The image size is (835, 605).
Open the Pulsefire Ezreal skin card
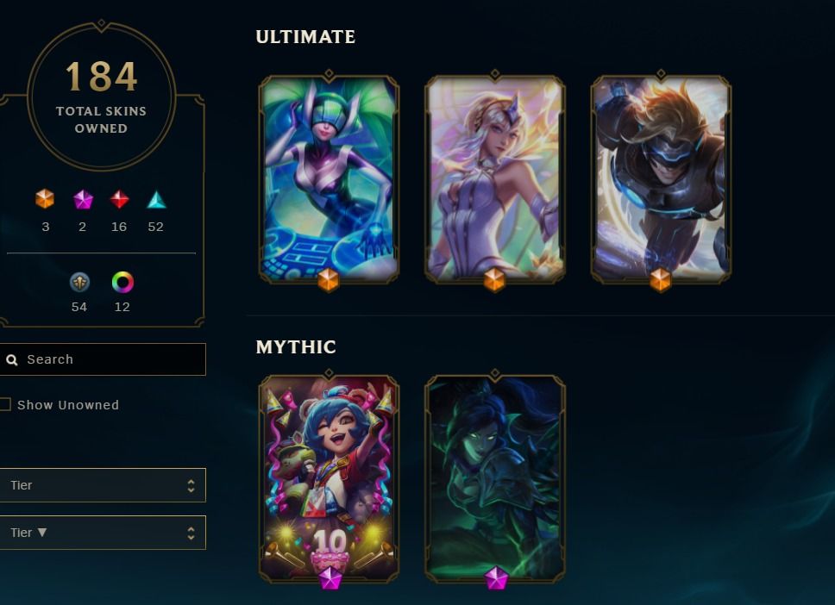click(x=661, y=178)
